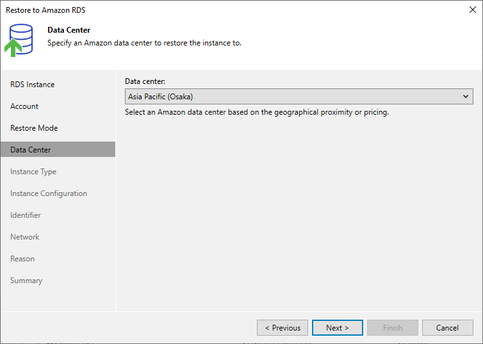This screenshot has width=483, height=344.
Task: Click the Data Center heading text
Action: point(69,30)
